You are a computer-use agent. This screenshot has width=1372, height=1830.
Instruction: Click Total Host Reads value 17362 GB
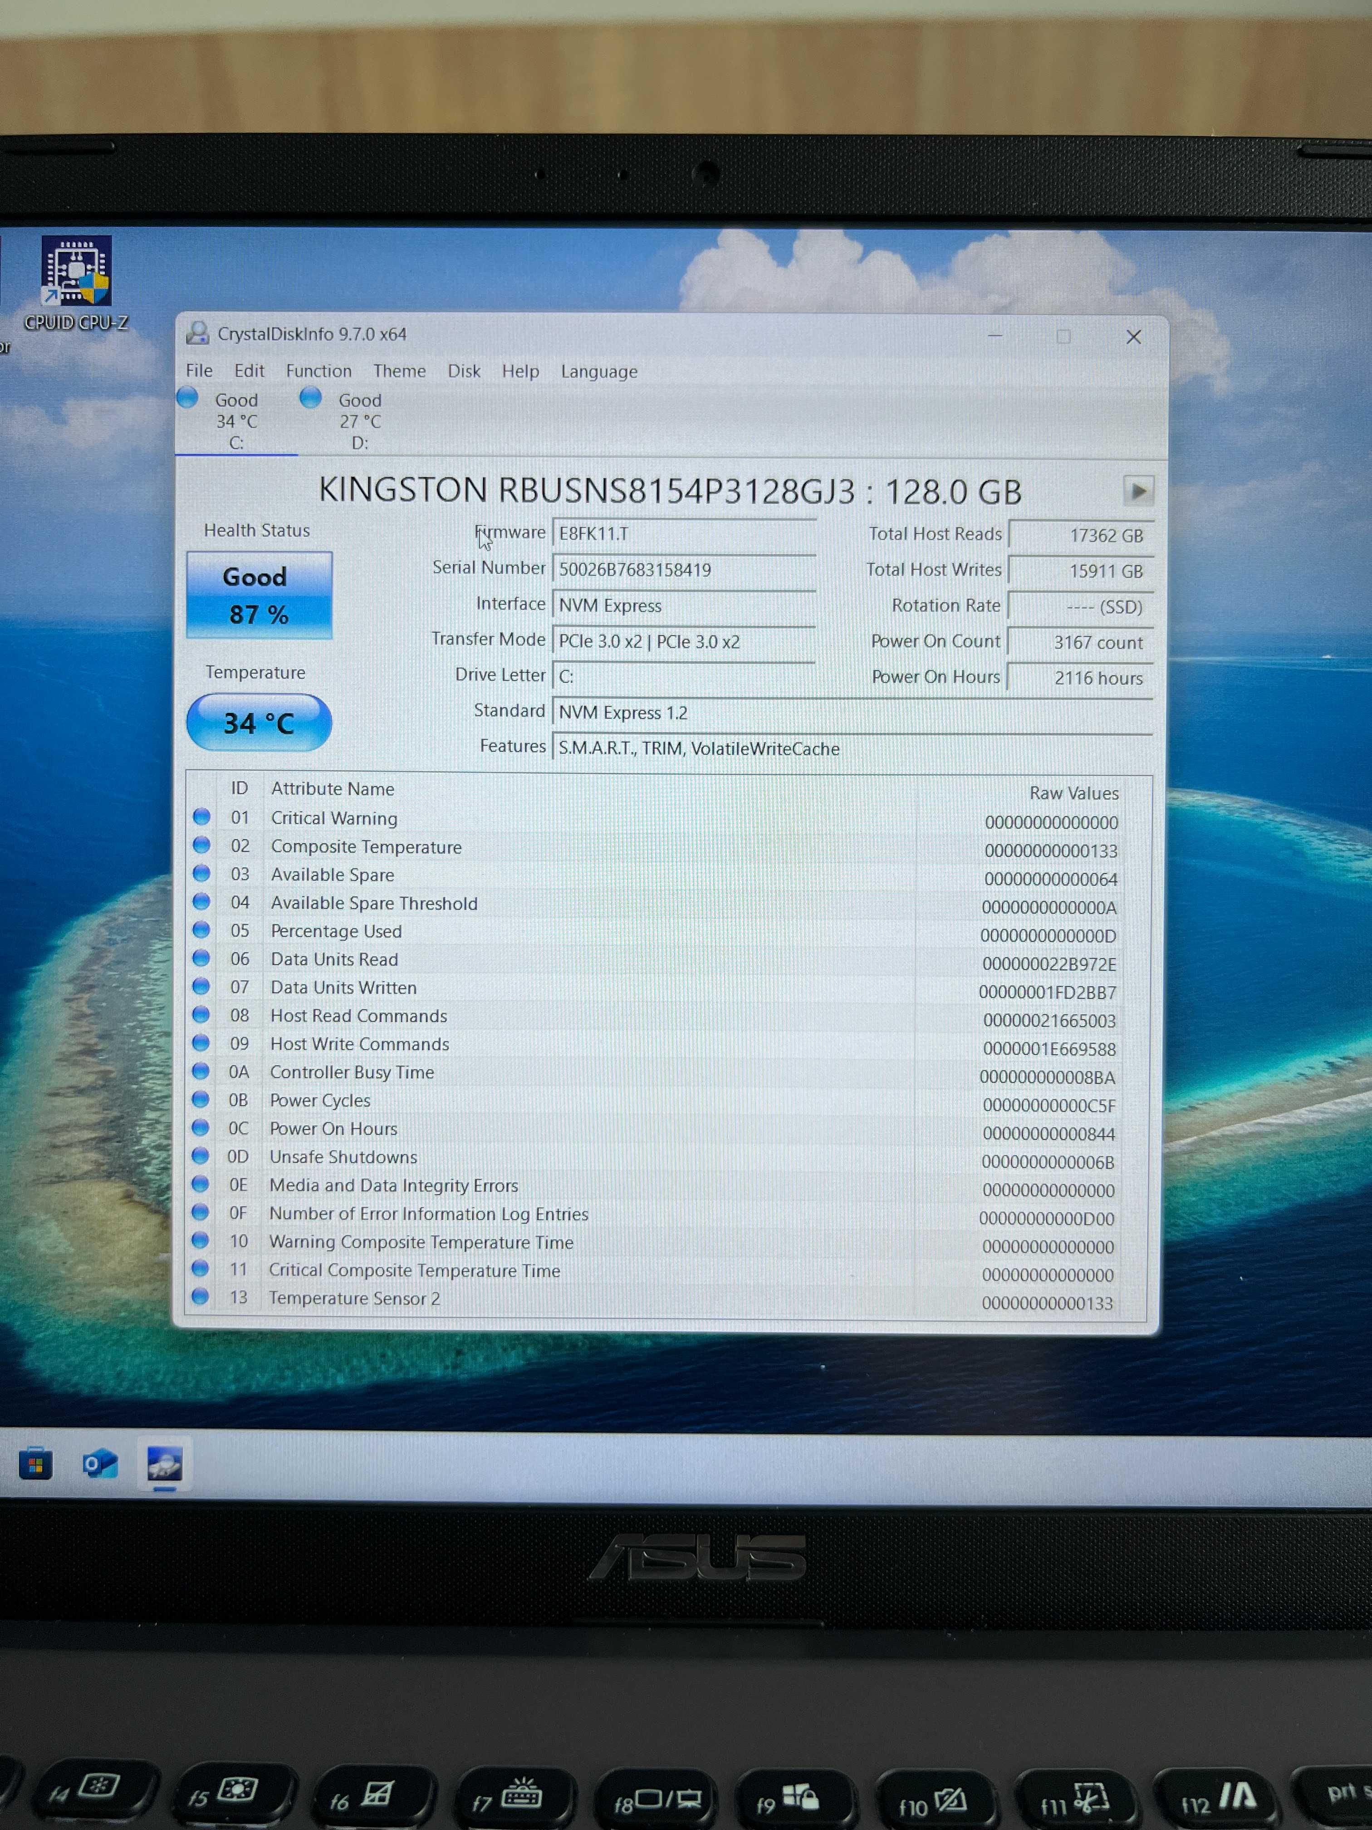click(1080, 535)
